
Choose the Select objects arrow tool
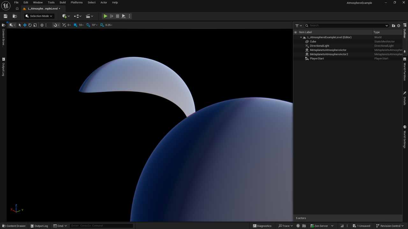[x=20, y=25]
